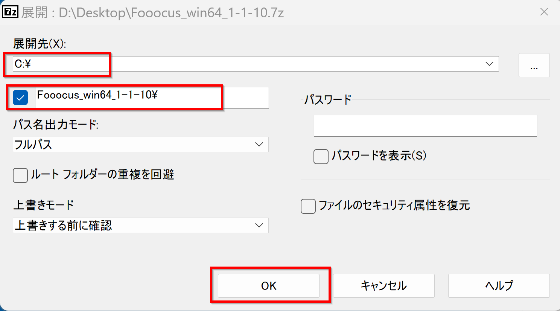Click the 展開先(X): label text
560x311 pixels.
[x=40, y=44]
